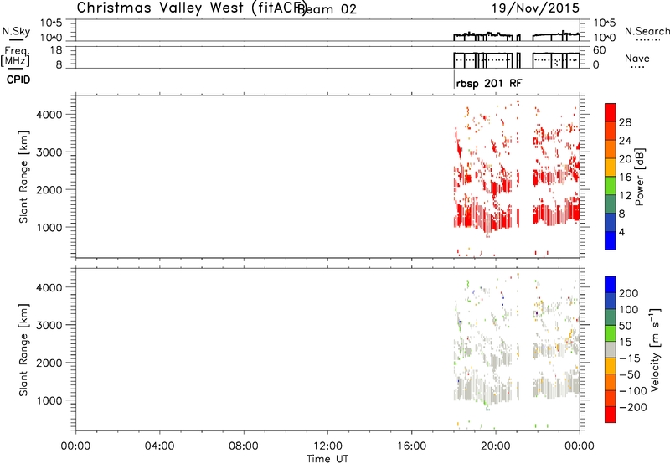Click the '1000' tick in the power panel
670x464 pixels.
click(x=49, y=227)
